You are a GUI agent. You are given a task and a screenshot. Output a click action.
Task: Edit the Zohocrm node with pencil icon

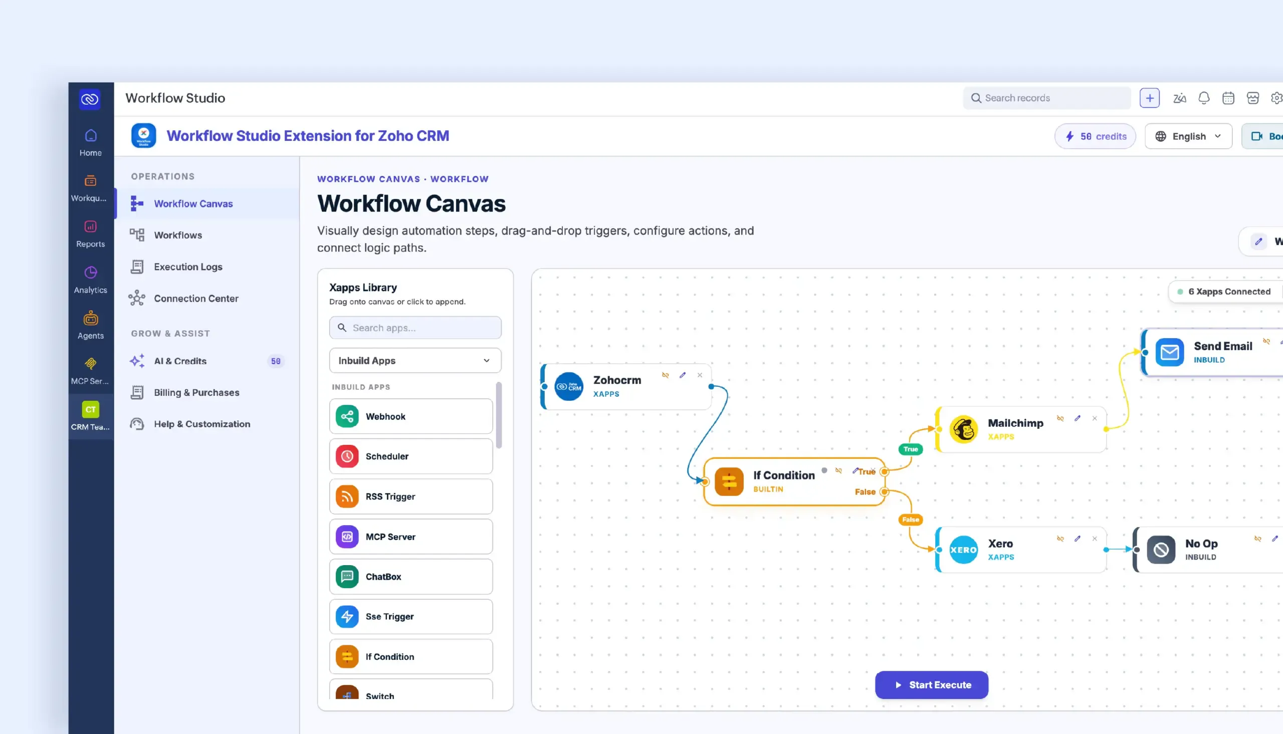[683, 375]
